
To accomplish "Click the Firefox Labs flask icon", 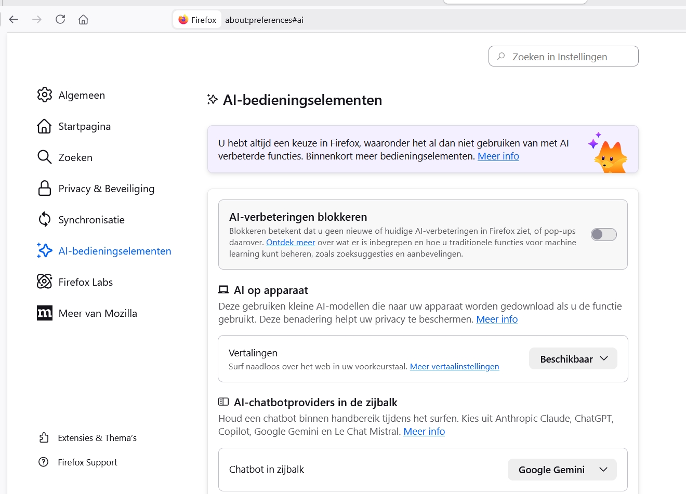I will pyautogui.click(x=45, y=282).
